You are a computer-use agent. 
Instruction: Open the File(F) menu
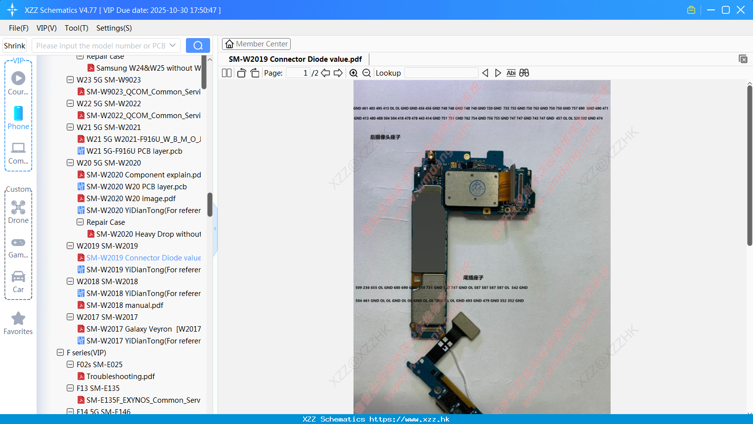click(19, 28)
